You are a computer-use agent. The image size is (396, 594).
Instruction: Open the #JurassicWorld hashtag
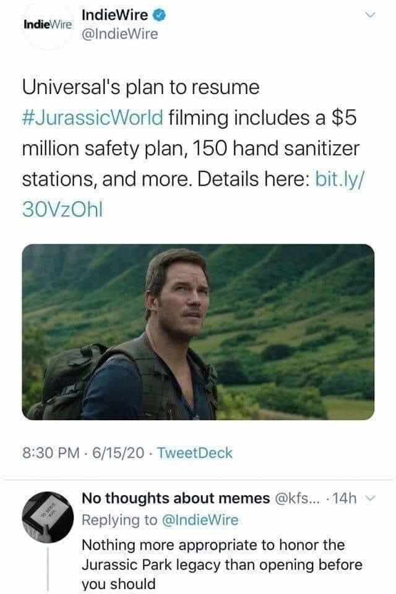(x=93, y=118)
